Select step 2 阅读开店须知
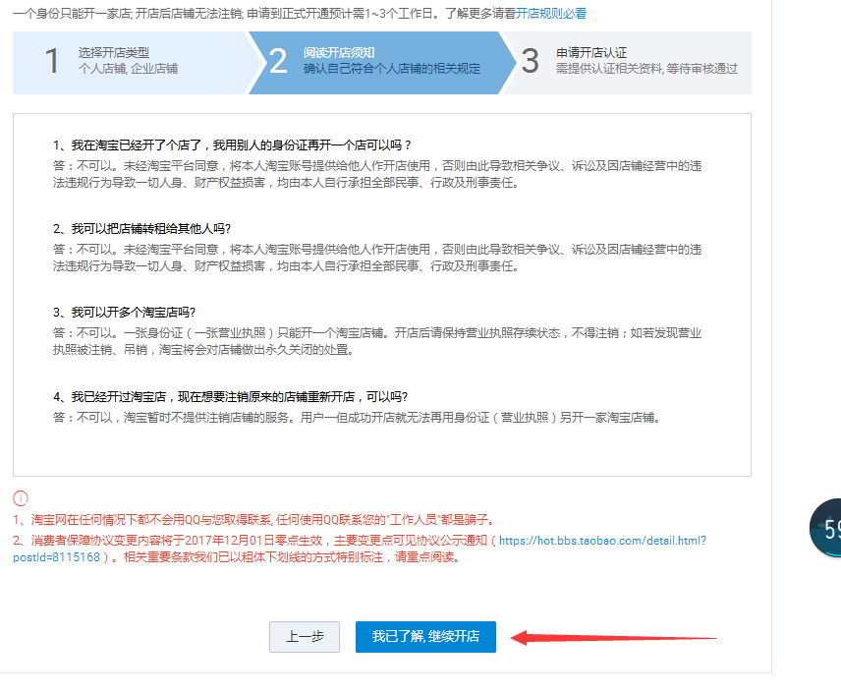The width and height of the screenshot is (841, 695). point(381,62)
